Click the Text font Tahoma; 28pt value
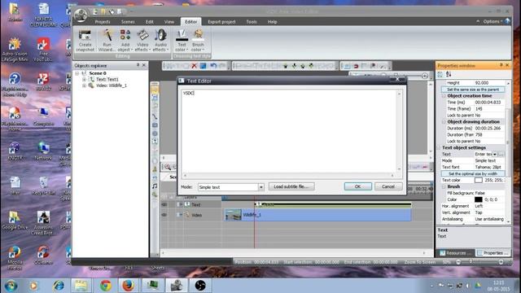The image size is (521, 293). (x=488, y=167)
